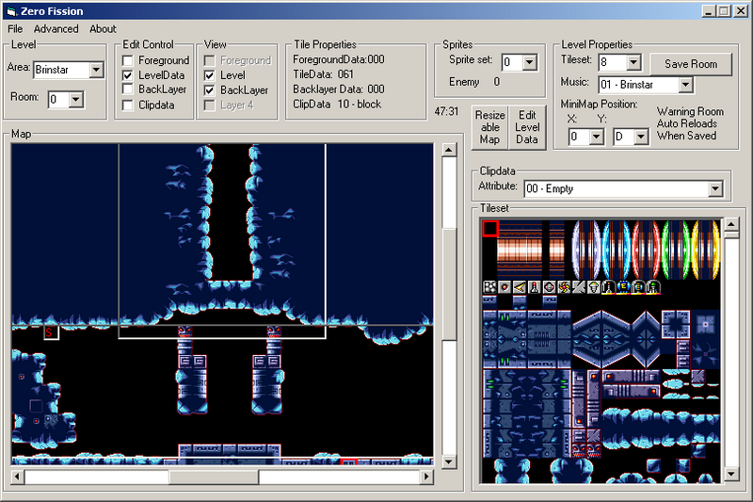Click the 'TileData: 061' text
753x502 pixels.
(x=323, y=74)
